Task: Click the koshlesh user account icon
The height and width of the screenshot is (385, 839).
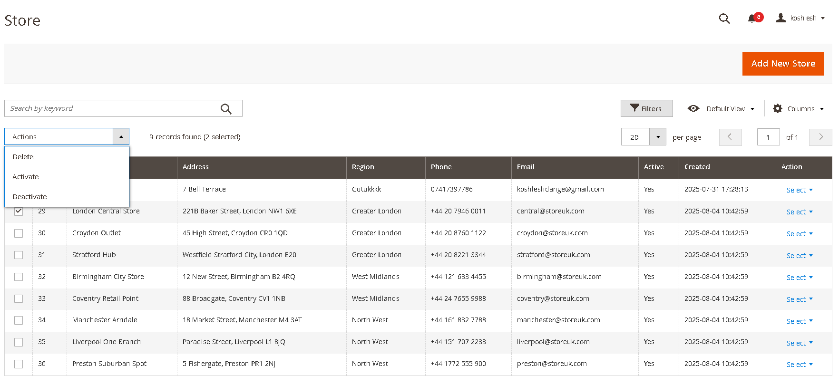Action: (780, 18)
